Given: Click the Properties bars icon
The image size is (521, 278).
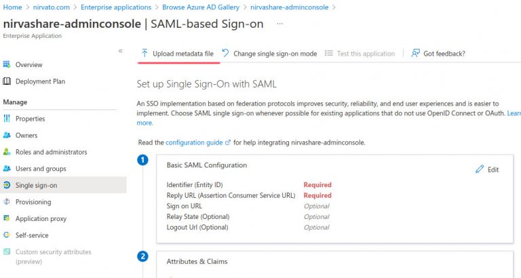Looking at the screenshot, I should tap(7, 119).
